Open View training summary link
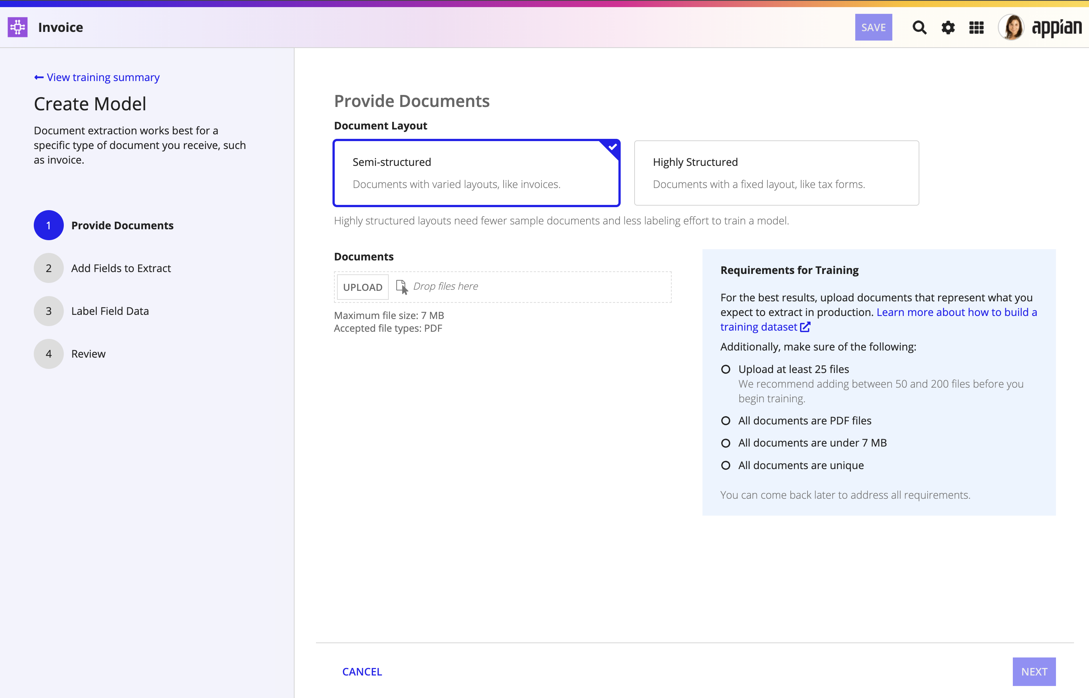Viewport: 1089px width, 698px height. (x=96, y=78)
